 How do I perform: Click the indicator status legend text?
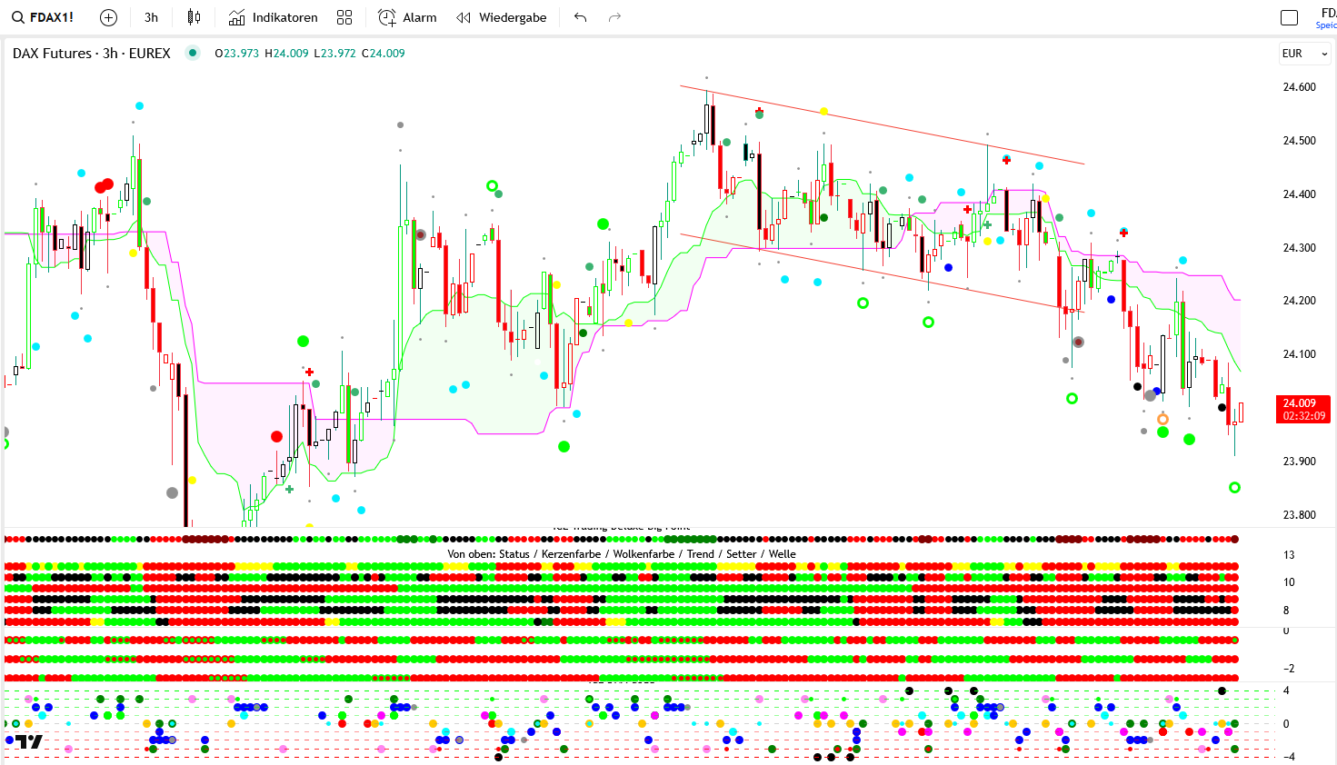[x=621, y=553]
